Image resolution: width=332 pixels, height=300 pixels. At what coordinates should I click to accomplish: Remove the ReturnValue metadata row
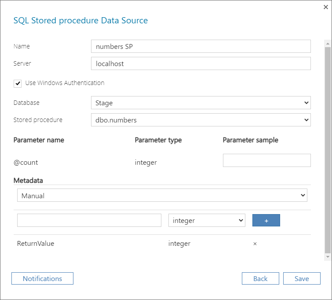tap(255, 244)
